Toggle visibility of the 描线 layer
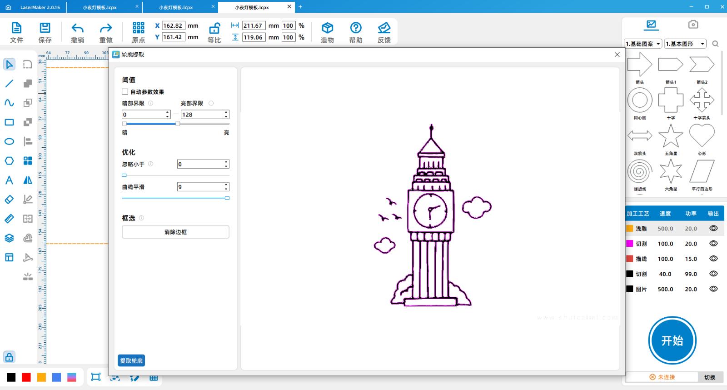The width and height of the screenshot is (727, 390). tap(713, 259)
